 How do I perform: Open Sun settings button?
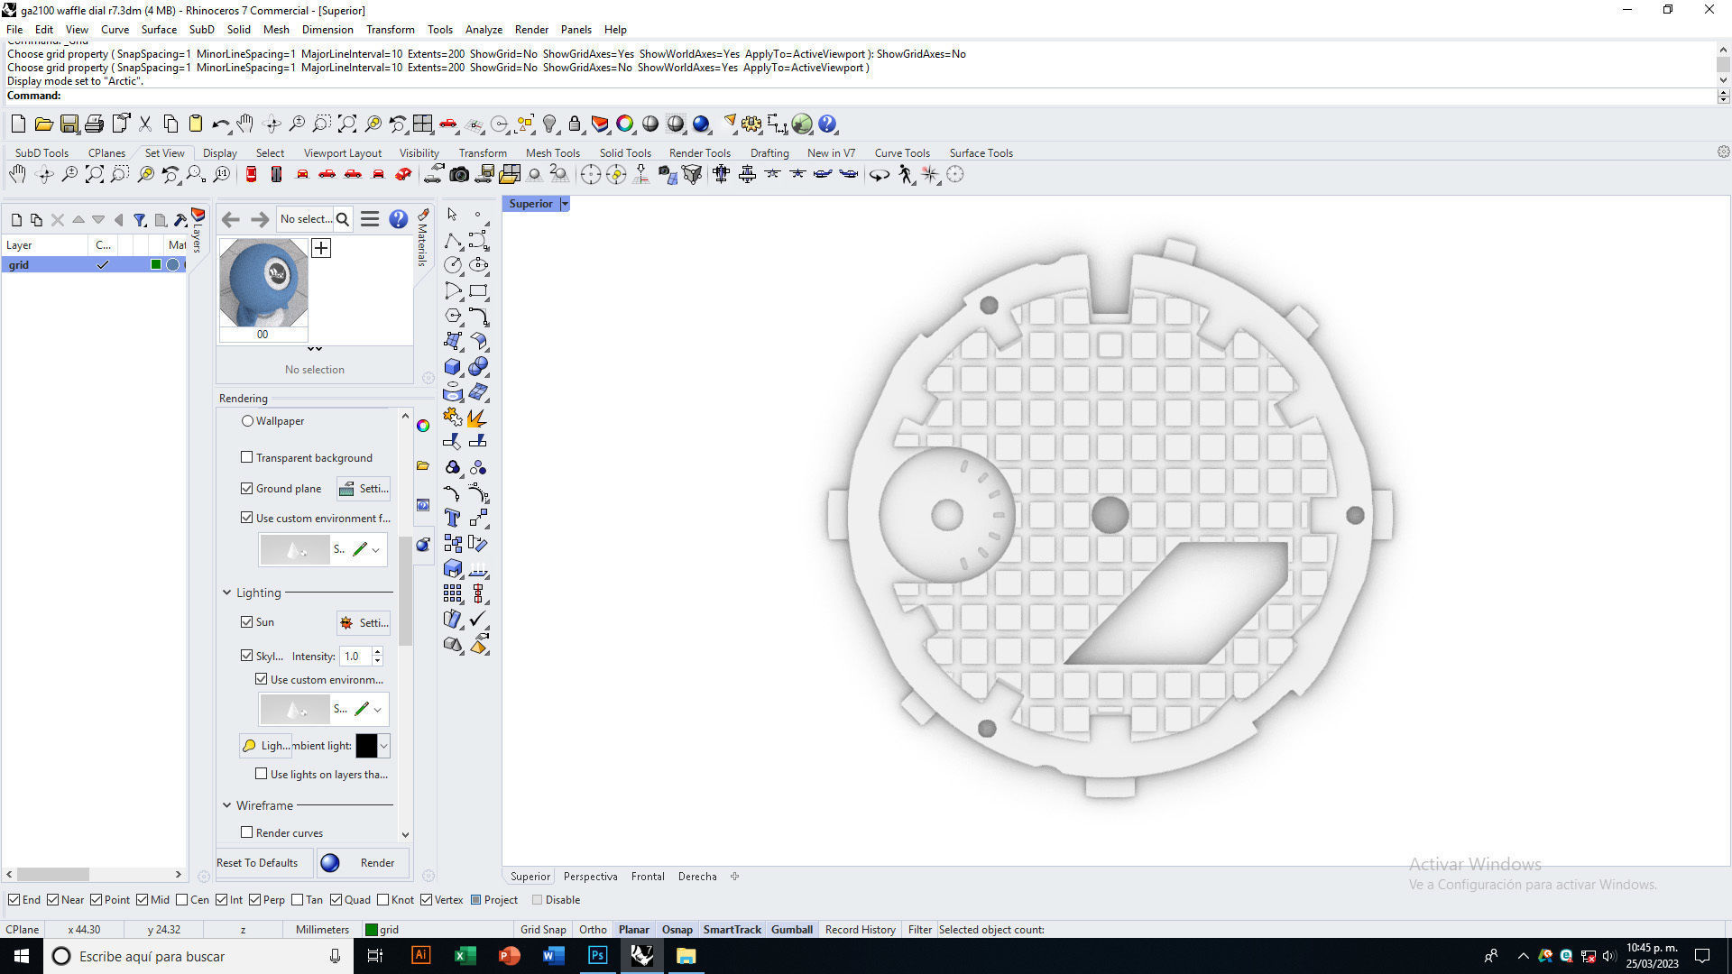[x=364, y=622]
